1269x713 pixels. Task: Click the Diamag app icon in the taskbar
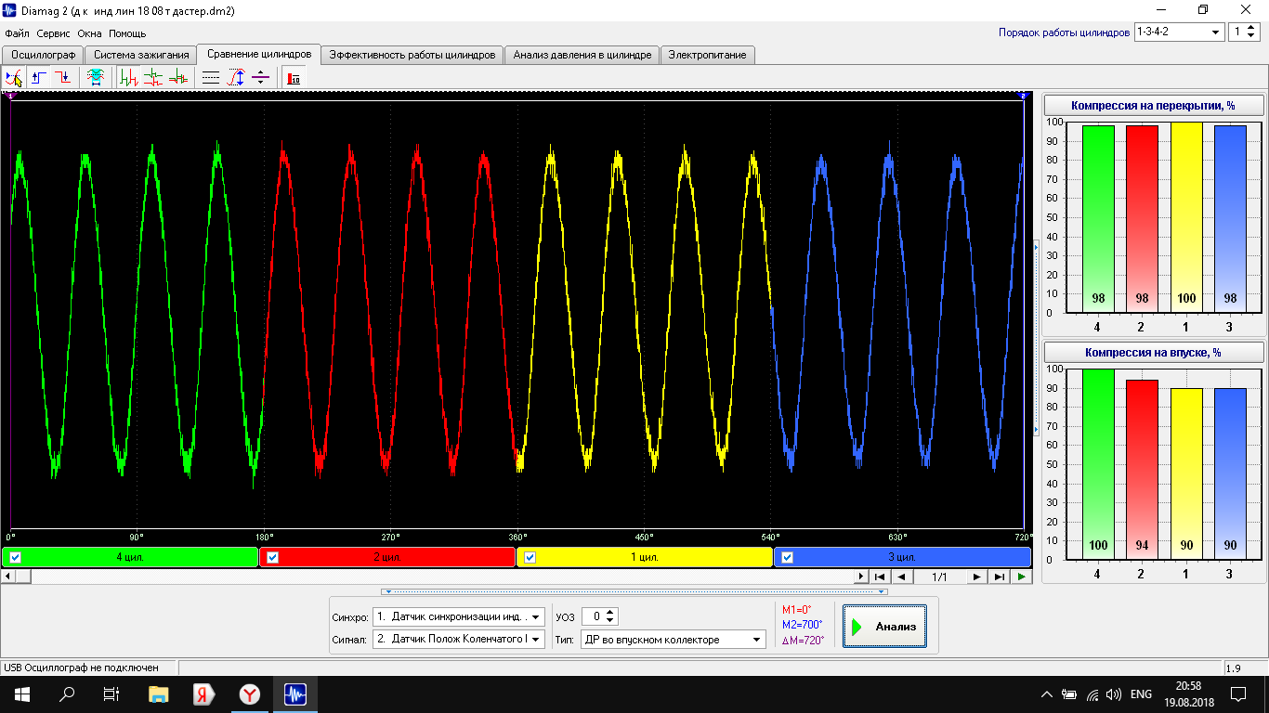[295, 694]
